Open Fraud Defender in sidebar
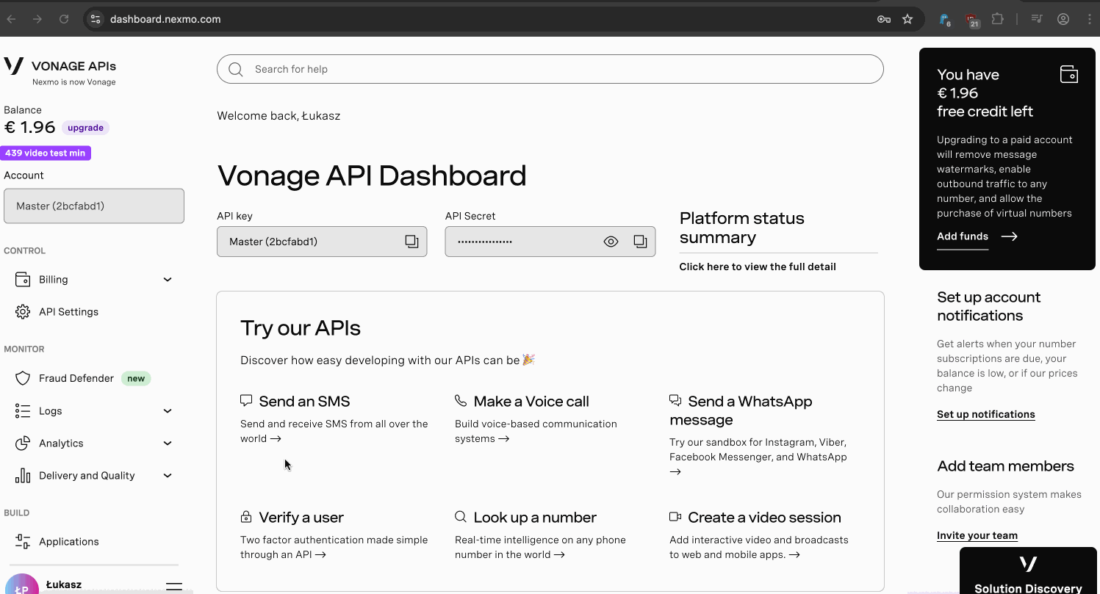1100x594 pixels. (76, 378)
